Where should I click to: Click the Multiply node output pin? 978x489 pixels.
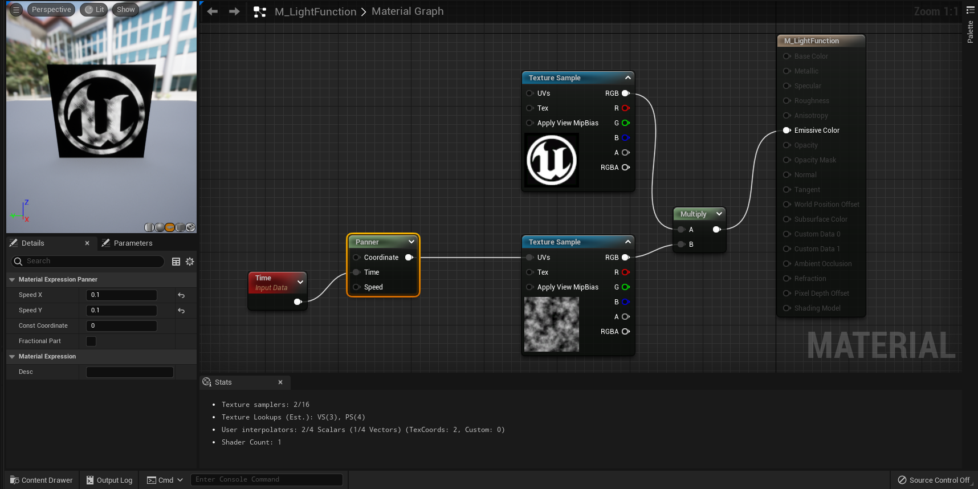coord(717,230)
